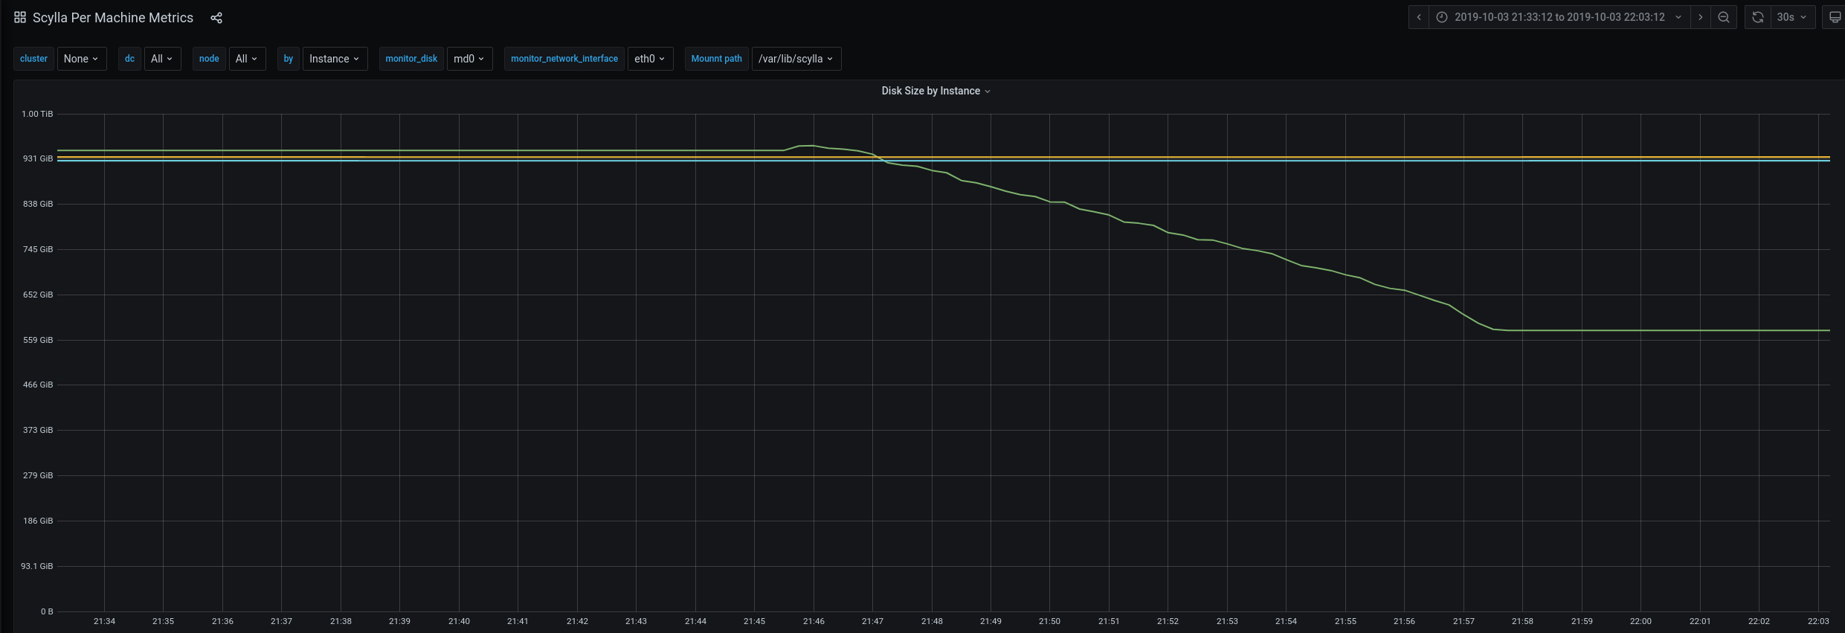Screen dimensions: 1845x633
Task: Click the dashboard grid icon beside the title
Action: click(20, 17)
